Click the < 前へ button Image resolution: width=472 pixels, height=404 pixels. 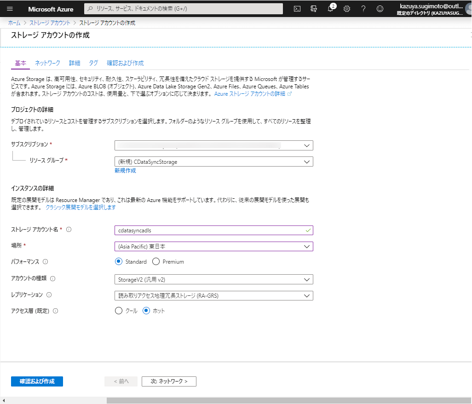pyautogui.click(x=121, y=381)
